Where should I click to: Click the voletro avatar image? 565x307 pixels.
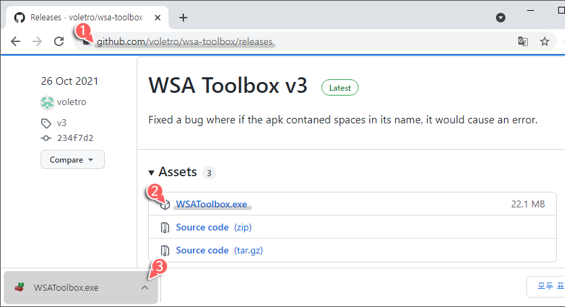47,102
